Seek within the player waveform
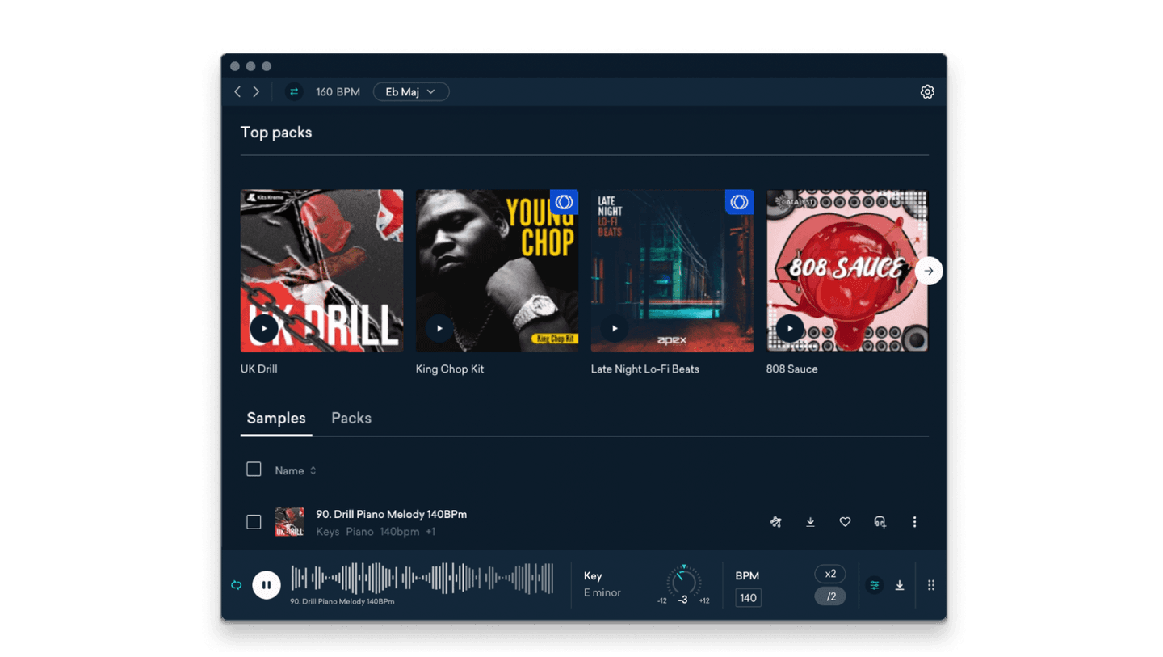This screenshot has width=1163, height=657. point(422,579)
